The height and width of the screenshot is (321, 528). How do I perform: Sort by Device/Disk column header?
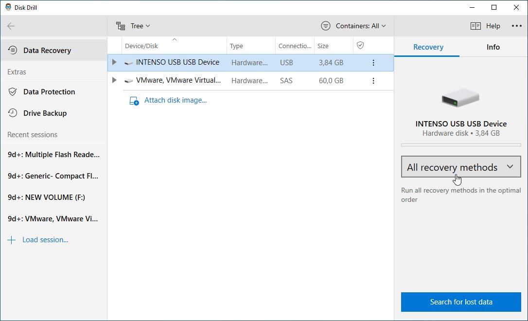tap(174, 46)
